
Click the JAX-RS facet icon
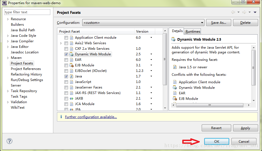(x=71, y=93)
